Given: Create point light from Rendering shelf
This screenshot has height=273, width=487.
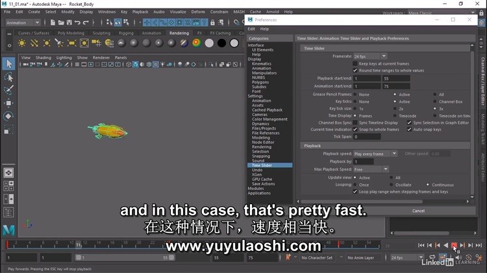Looking at the screenshot, I should coord(47,43).
